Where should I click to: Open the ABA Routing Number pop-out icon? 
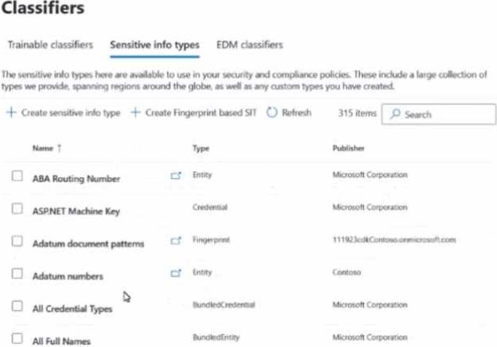point(176,175)
